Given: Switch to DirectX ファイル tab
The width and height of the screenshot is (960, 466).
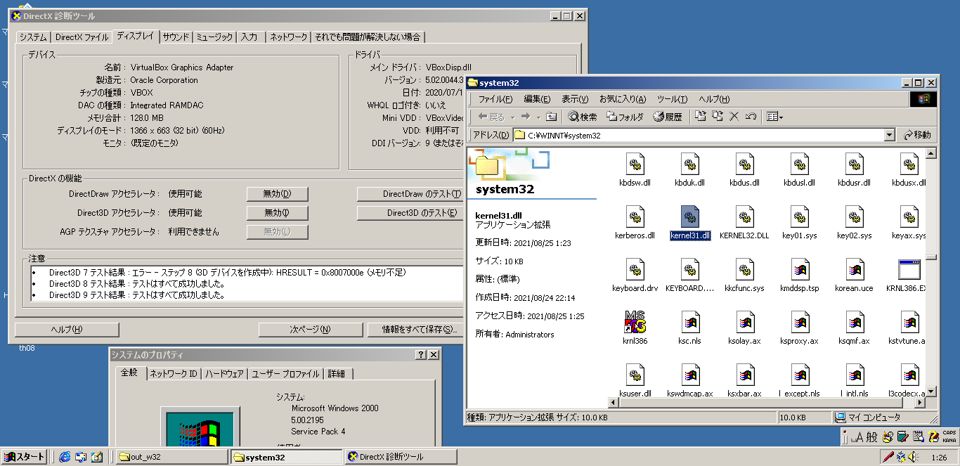Looking at the screenshot, I should [x=82, y=37].
